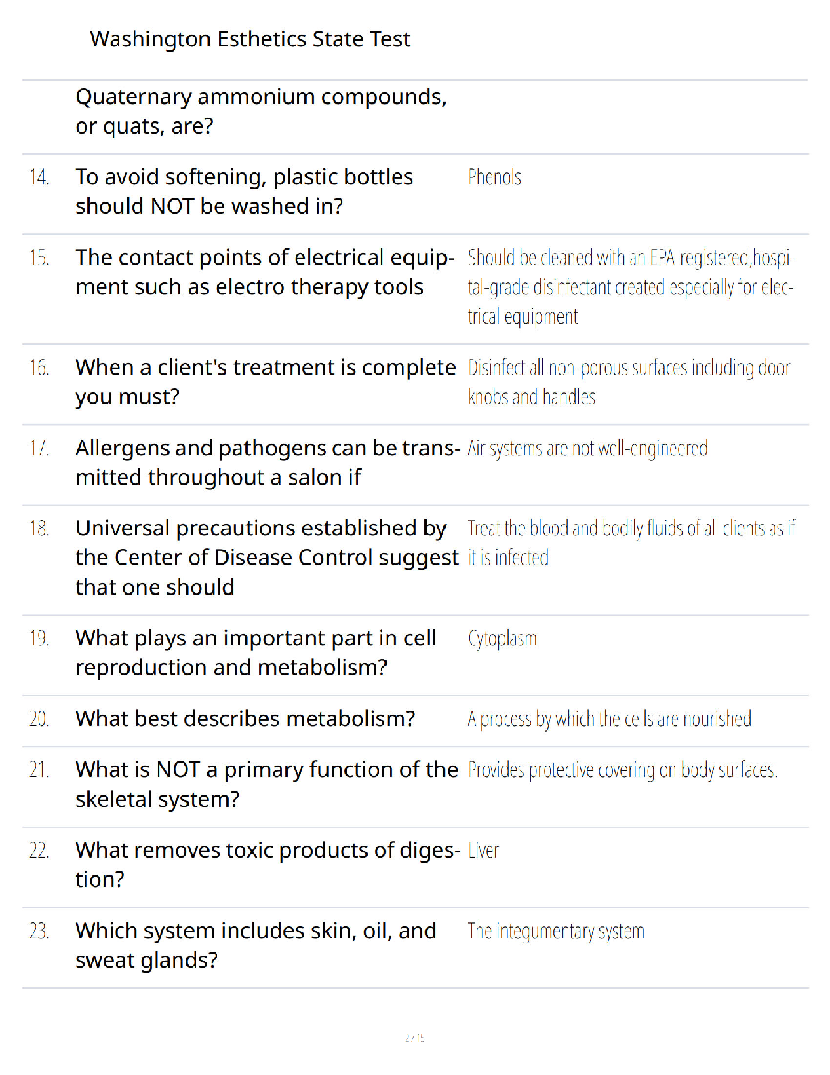Click question 19 about cell reproduction
The image size is (830, 1075).
[x=256, y=653]
